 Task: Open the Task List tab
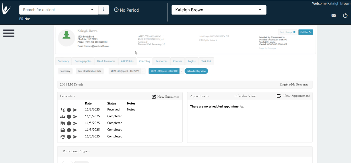click(206, 61)
